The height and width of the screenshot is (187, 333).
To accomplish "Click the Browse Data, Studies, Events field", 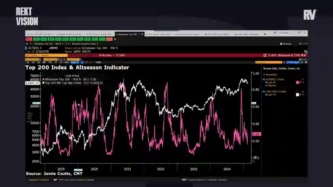I will [281, 69].
